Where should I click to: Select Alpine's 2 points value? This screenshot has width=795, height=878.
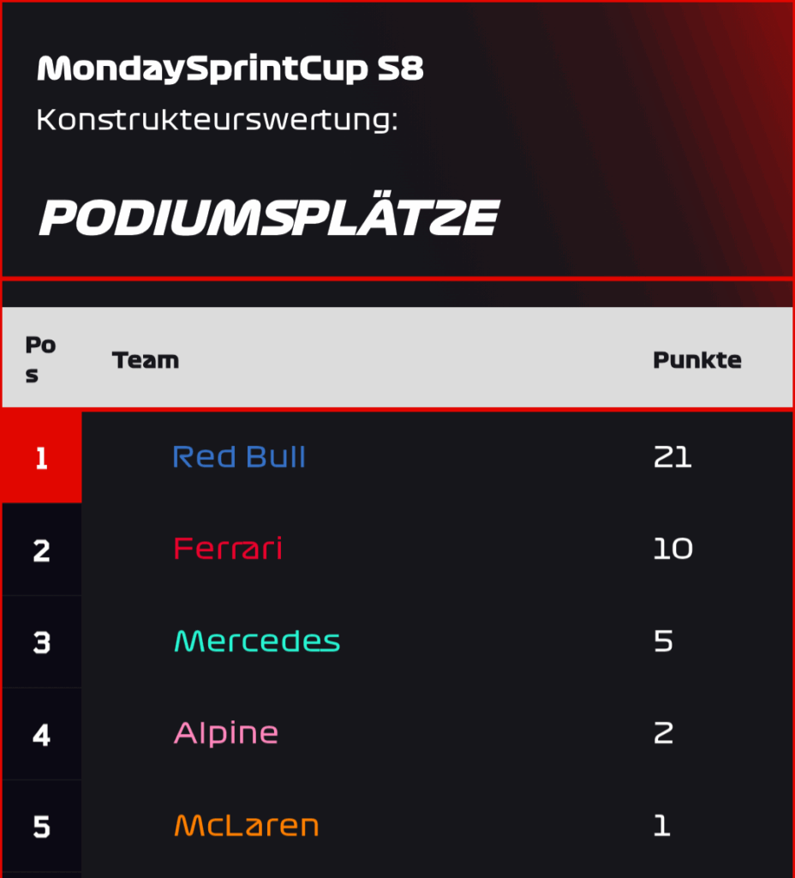pos(664,733)
